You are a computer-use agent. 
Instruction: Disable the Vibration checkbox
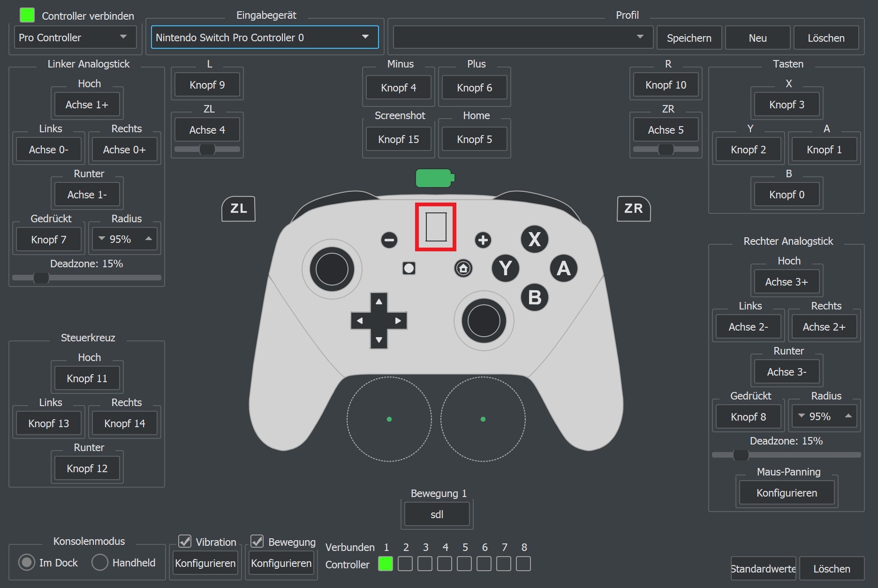click(185, 542)
